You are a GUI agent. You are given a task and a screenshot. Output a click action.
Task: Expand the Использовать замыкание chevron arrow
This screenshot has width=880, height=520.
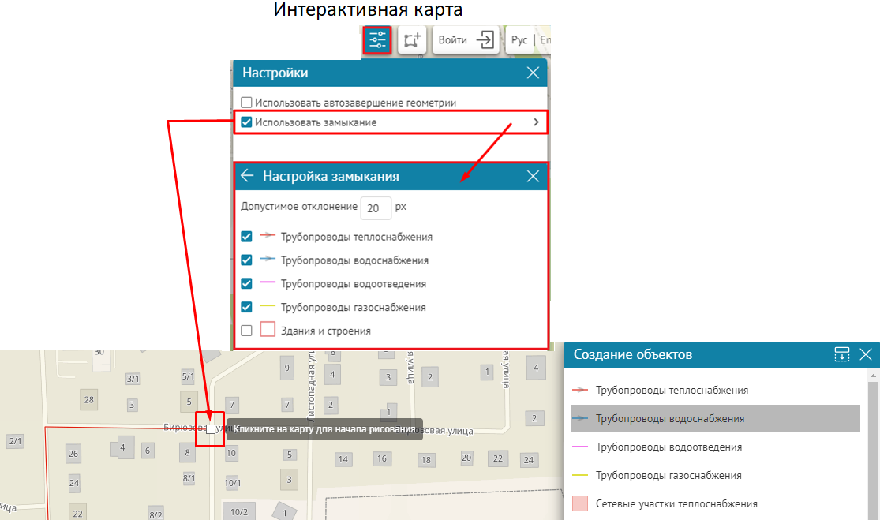coord(536,122)
